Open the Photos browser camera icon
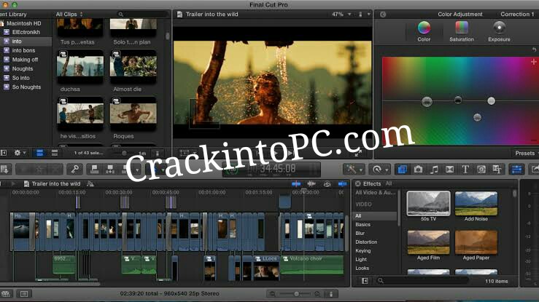This screenshot has height=302, width=539. pyautogui.click(x=418, y=170)
